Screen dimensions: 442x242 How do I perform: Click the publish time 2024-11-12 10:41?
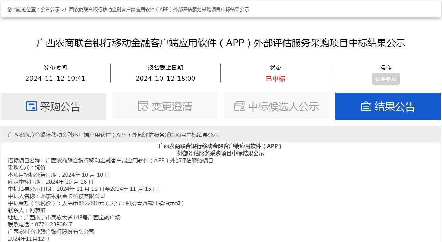56,79
